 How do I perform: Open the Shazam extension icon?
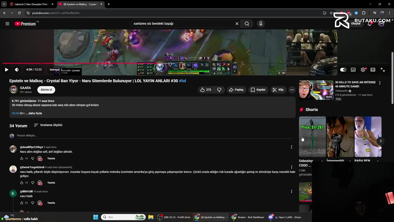coord(356,13)
